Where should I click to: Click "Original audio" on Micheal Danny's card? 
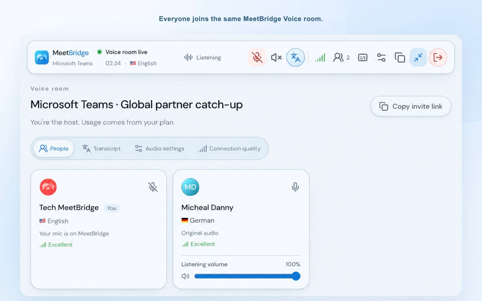click(200, 233)
